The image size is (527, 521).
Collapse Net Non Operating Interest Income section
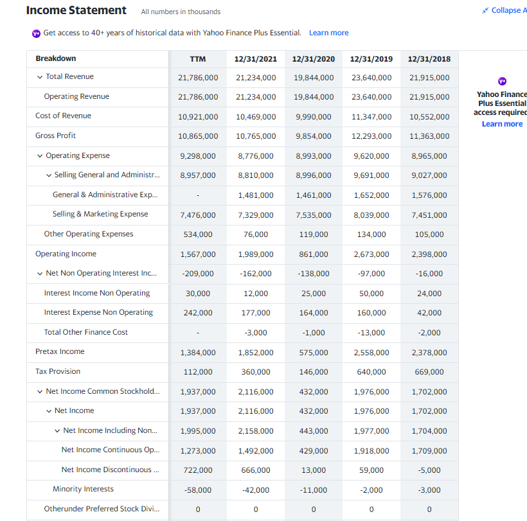coord(39,273)
